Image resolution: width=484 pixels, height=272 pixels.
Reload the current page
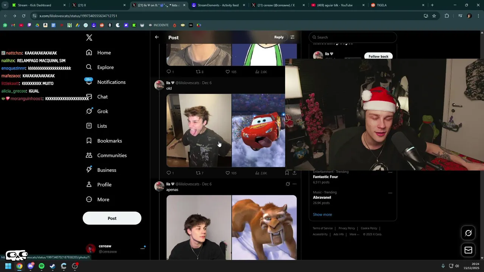(x=23, y=16)
